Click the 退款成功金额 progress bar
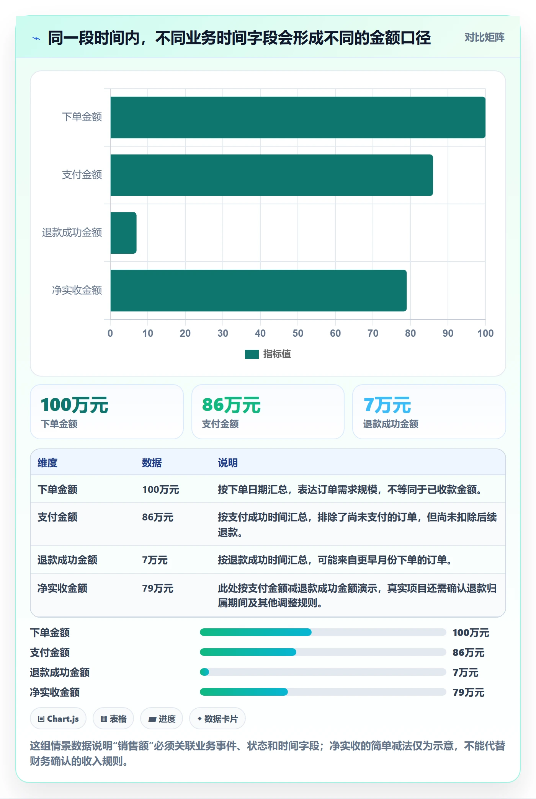Screen dimensions: 536x799 [323, 672]
